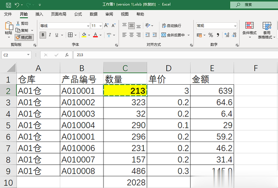This screenshot has width=278, height=188.
Task: Open the 数据 ribbon tab
Action: tap(93, 14)
